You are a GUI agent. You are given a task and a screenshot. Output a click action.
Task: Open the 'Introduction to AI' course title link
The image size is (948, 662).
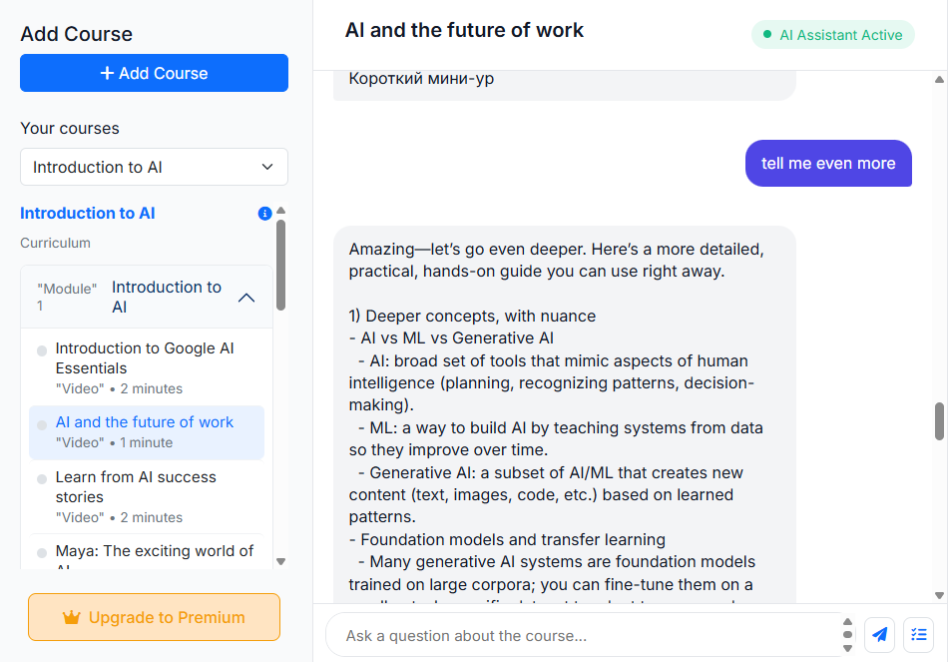88,213
